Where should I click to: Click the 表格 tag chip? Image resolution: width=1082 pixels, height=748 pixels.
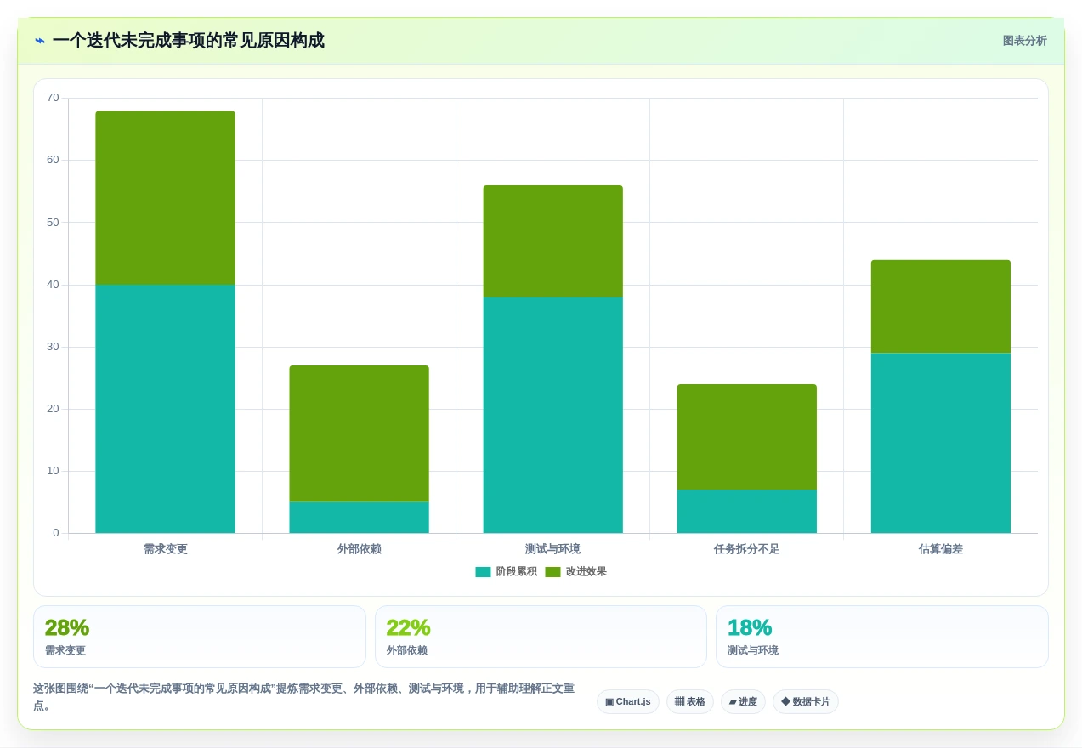click(x=689, y=701)
